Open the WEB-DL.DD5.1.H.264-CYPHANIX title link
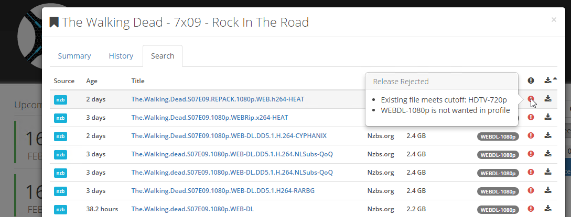 229,135
